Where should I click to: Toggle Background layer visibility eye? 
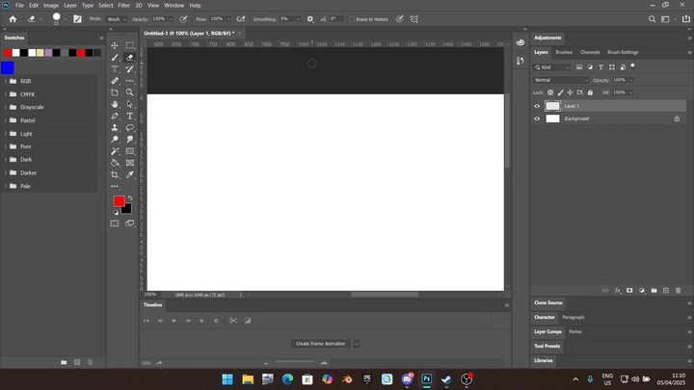pyautogui.click(x=538, y=118)
